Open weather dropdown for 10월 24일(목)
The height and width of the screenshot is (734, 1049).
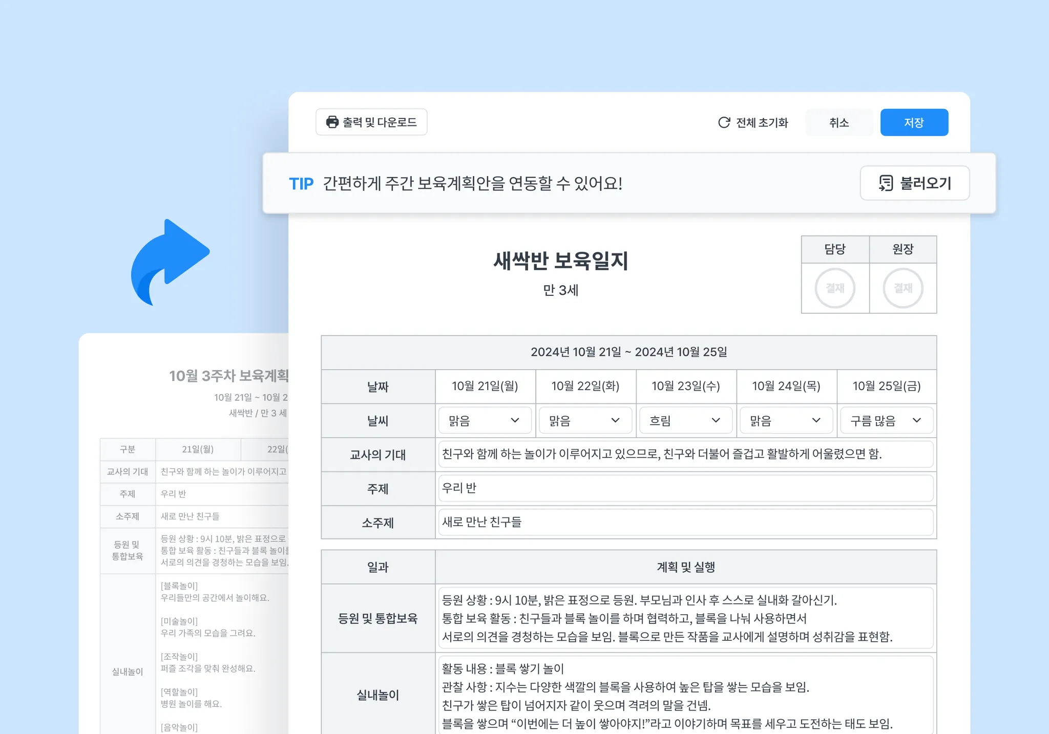coord(786,420)
